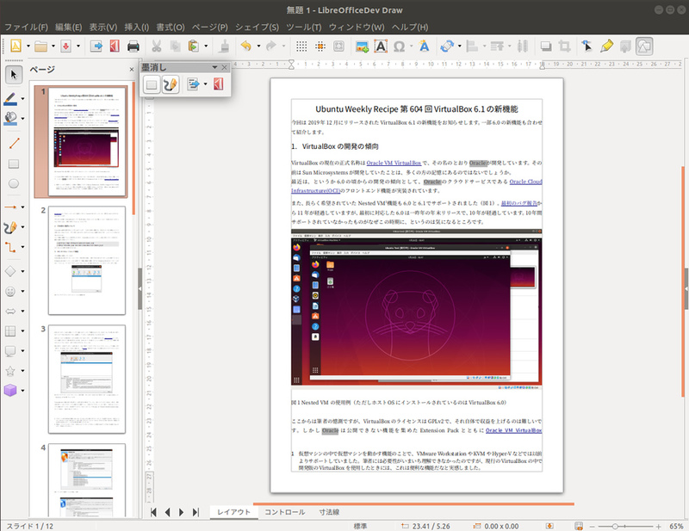Toggle the Show Draw Functions button
689x531 pixels.
[x=644, y=46]
